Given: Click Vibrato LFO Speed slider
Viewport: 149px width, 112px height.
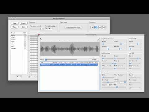Looking at the screenshot, I should coord(135,44).
